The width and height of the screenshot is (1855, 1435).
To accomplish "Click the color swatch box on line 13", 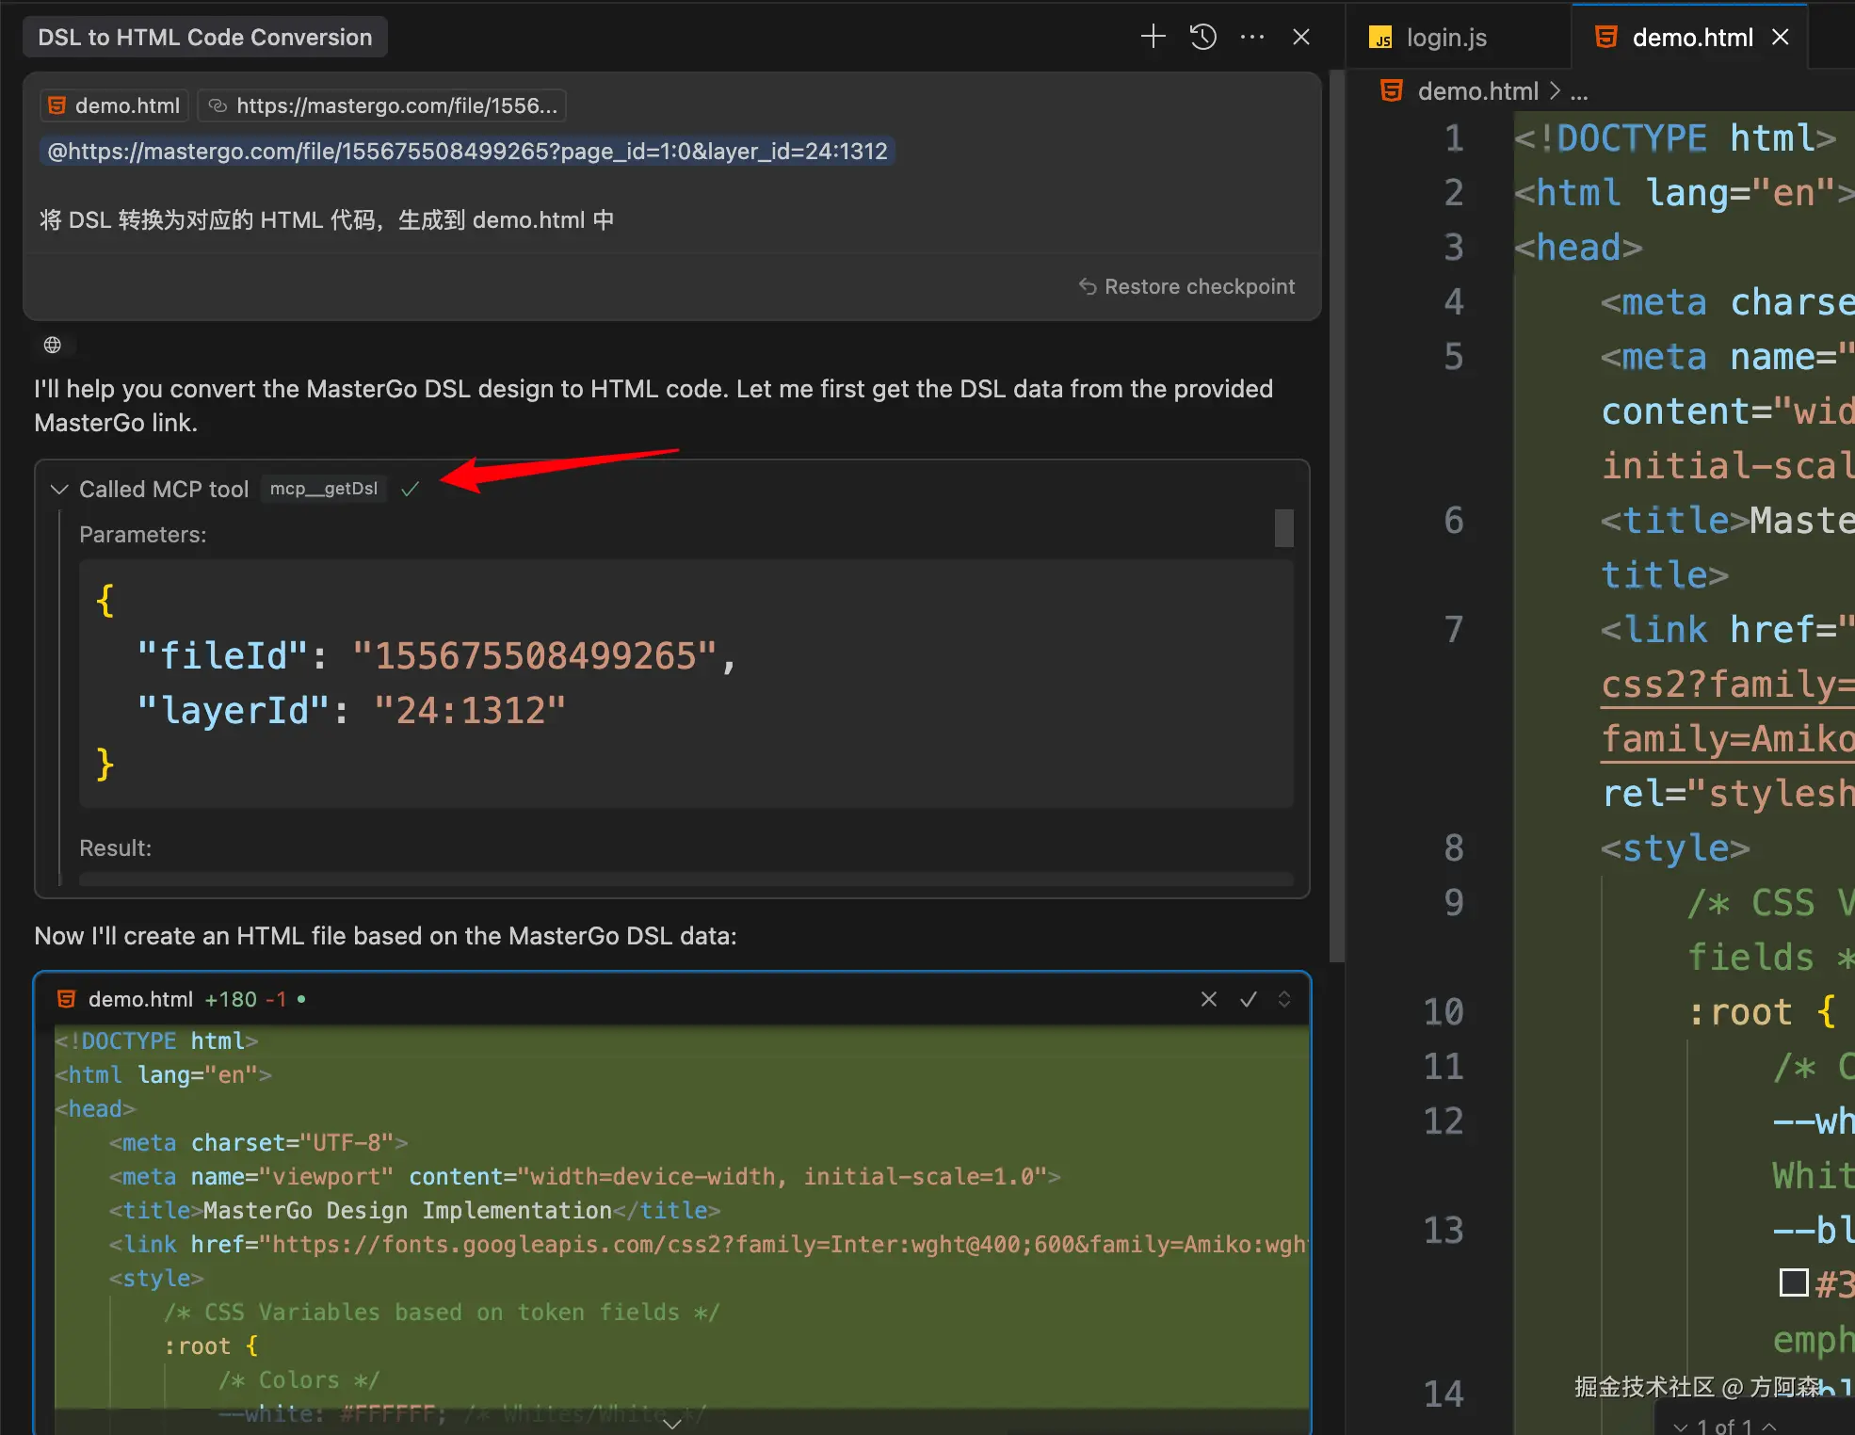I will 1794,1282.
